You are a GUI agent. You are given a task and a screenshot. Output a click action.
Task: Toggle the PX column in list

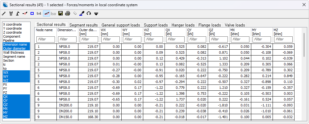(x=5, y=84)
